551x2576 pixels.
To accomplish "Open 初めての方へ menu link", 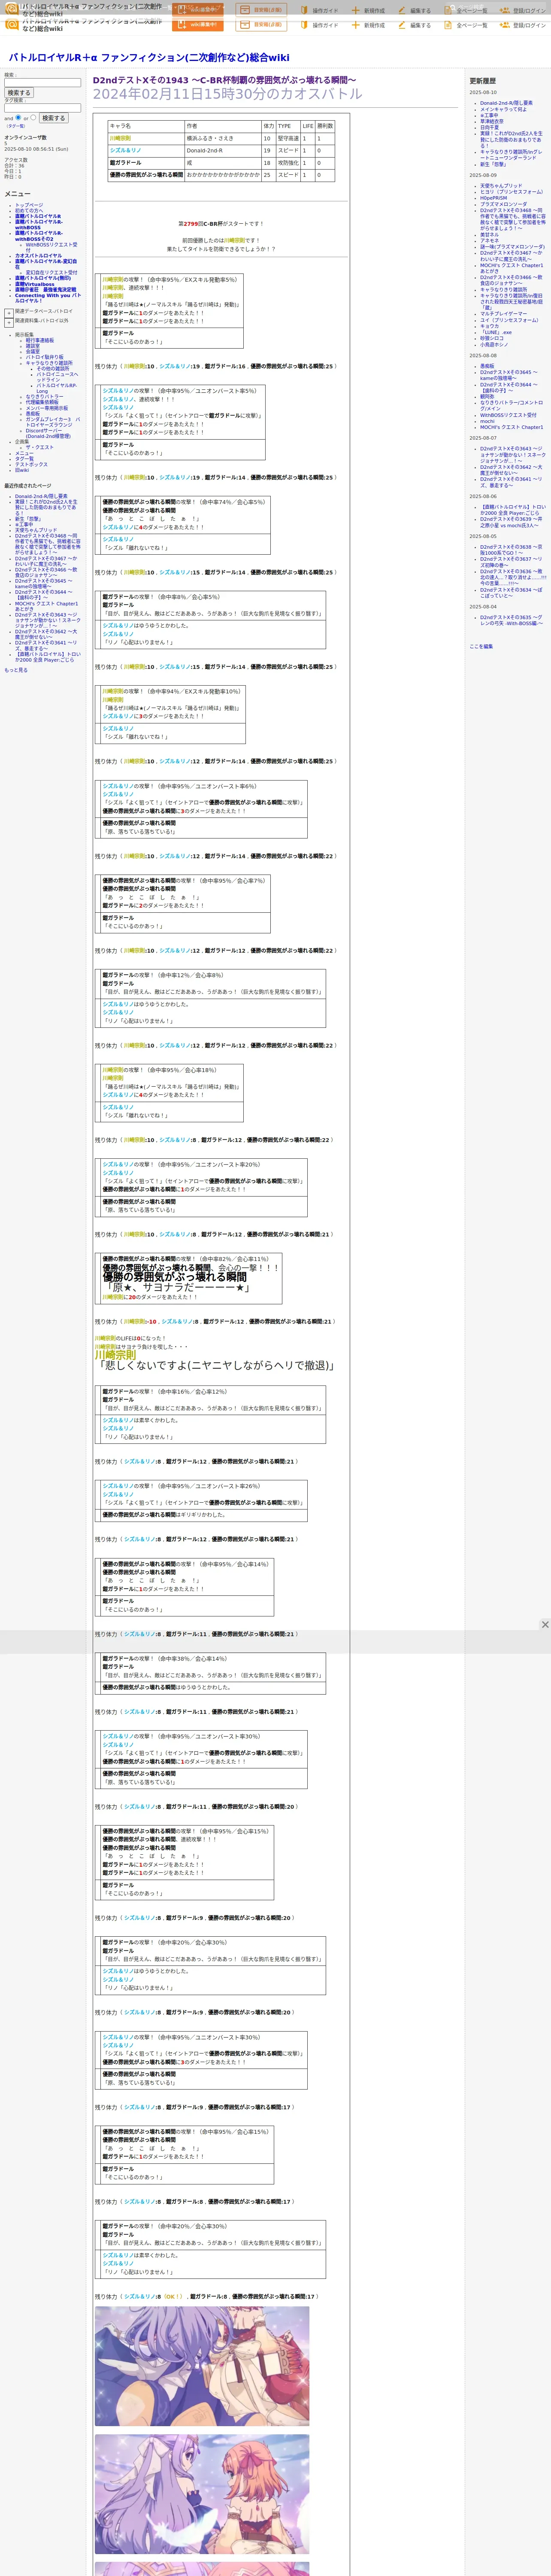I will pyautogui.click(x=29, y=211).
